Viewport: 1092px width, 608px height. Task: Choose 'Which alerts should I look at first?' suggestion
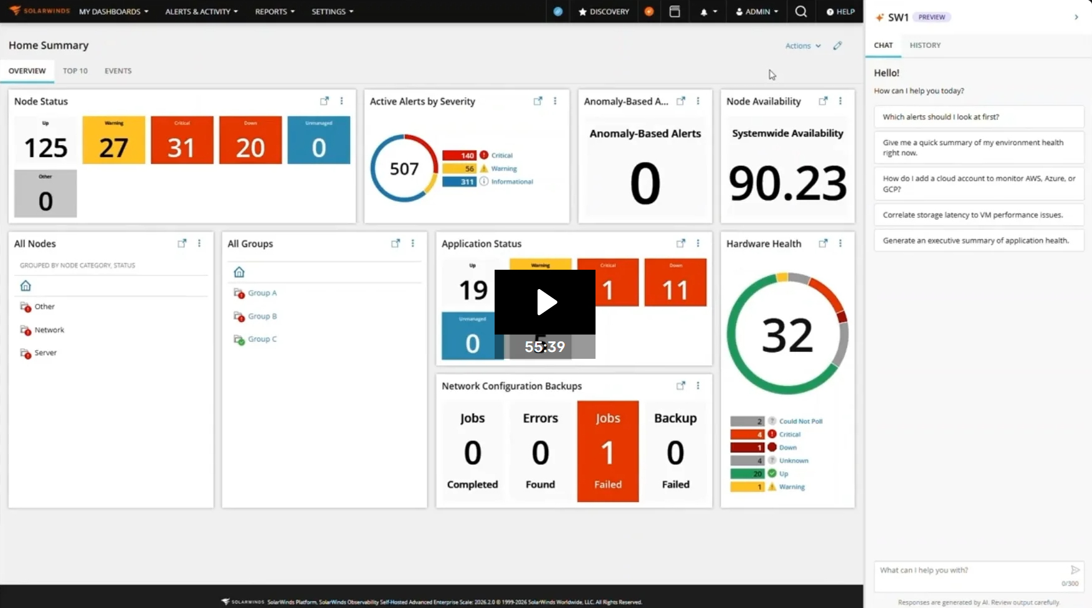pos(979,117)
